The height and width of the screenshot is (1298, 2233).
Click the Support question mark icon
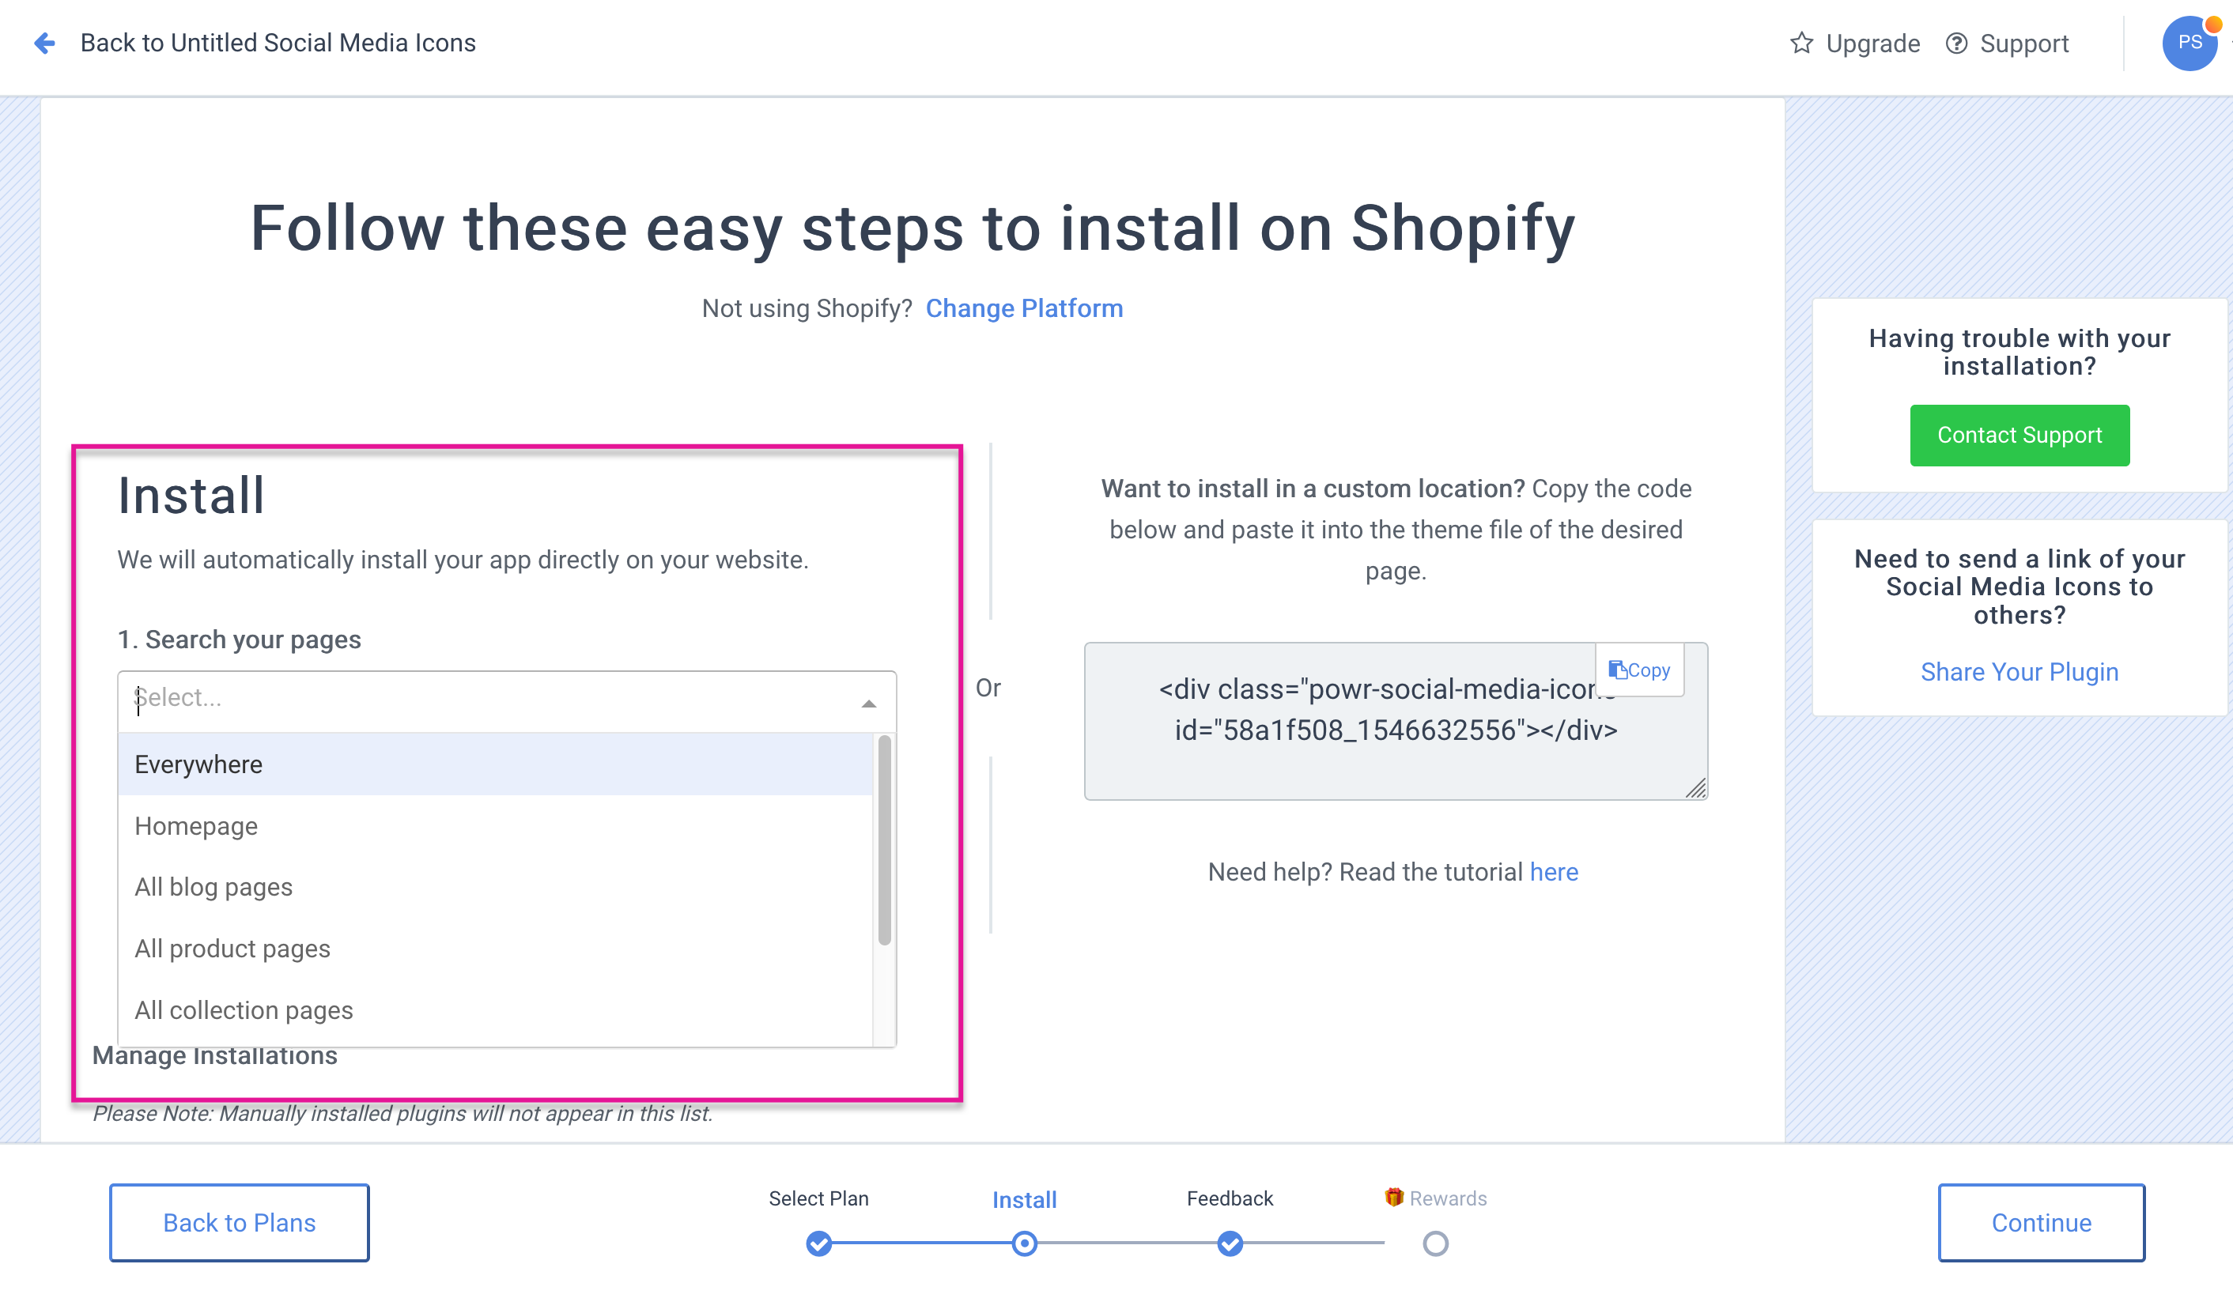(x=1955, y=43)
